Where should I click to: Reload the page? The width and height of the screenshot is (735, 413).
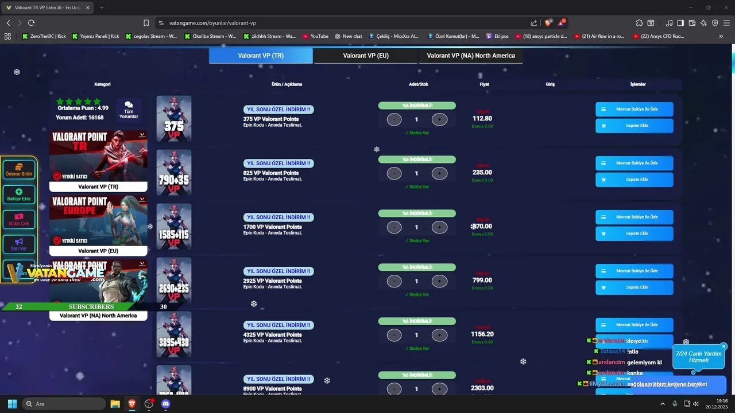(x=31, y=23)
